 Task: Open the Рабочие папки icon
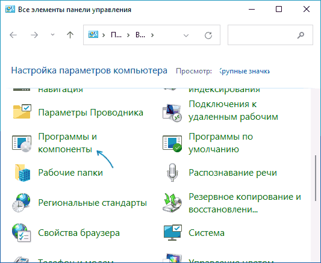tap(22, 173)
